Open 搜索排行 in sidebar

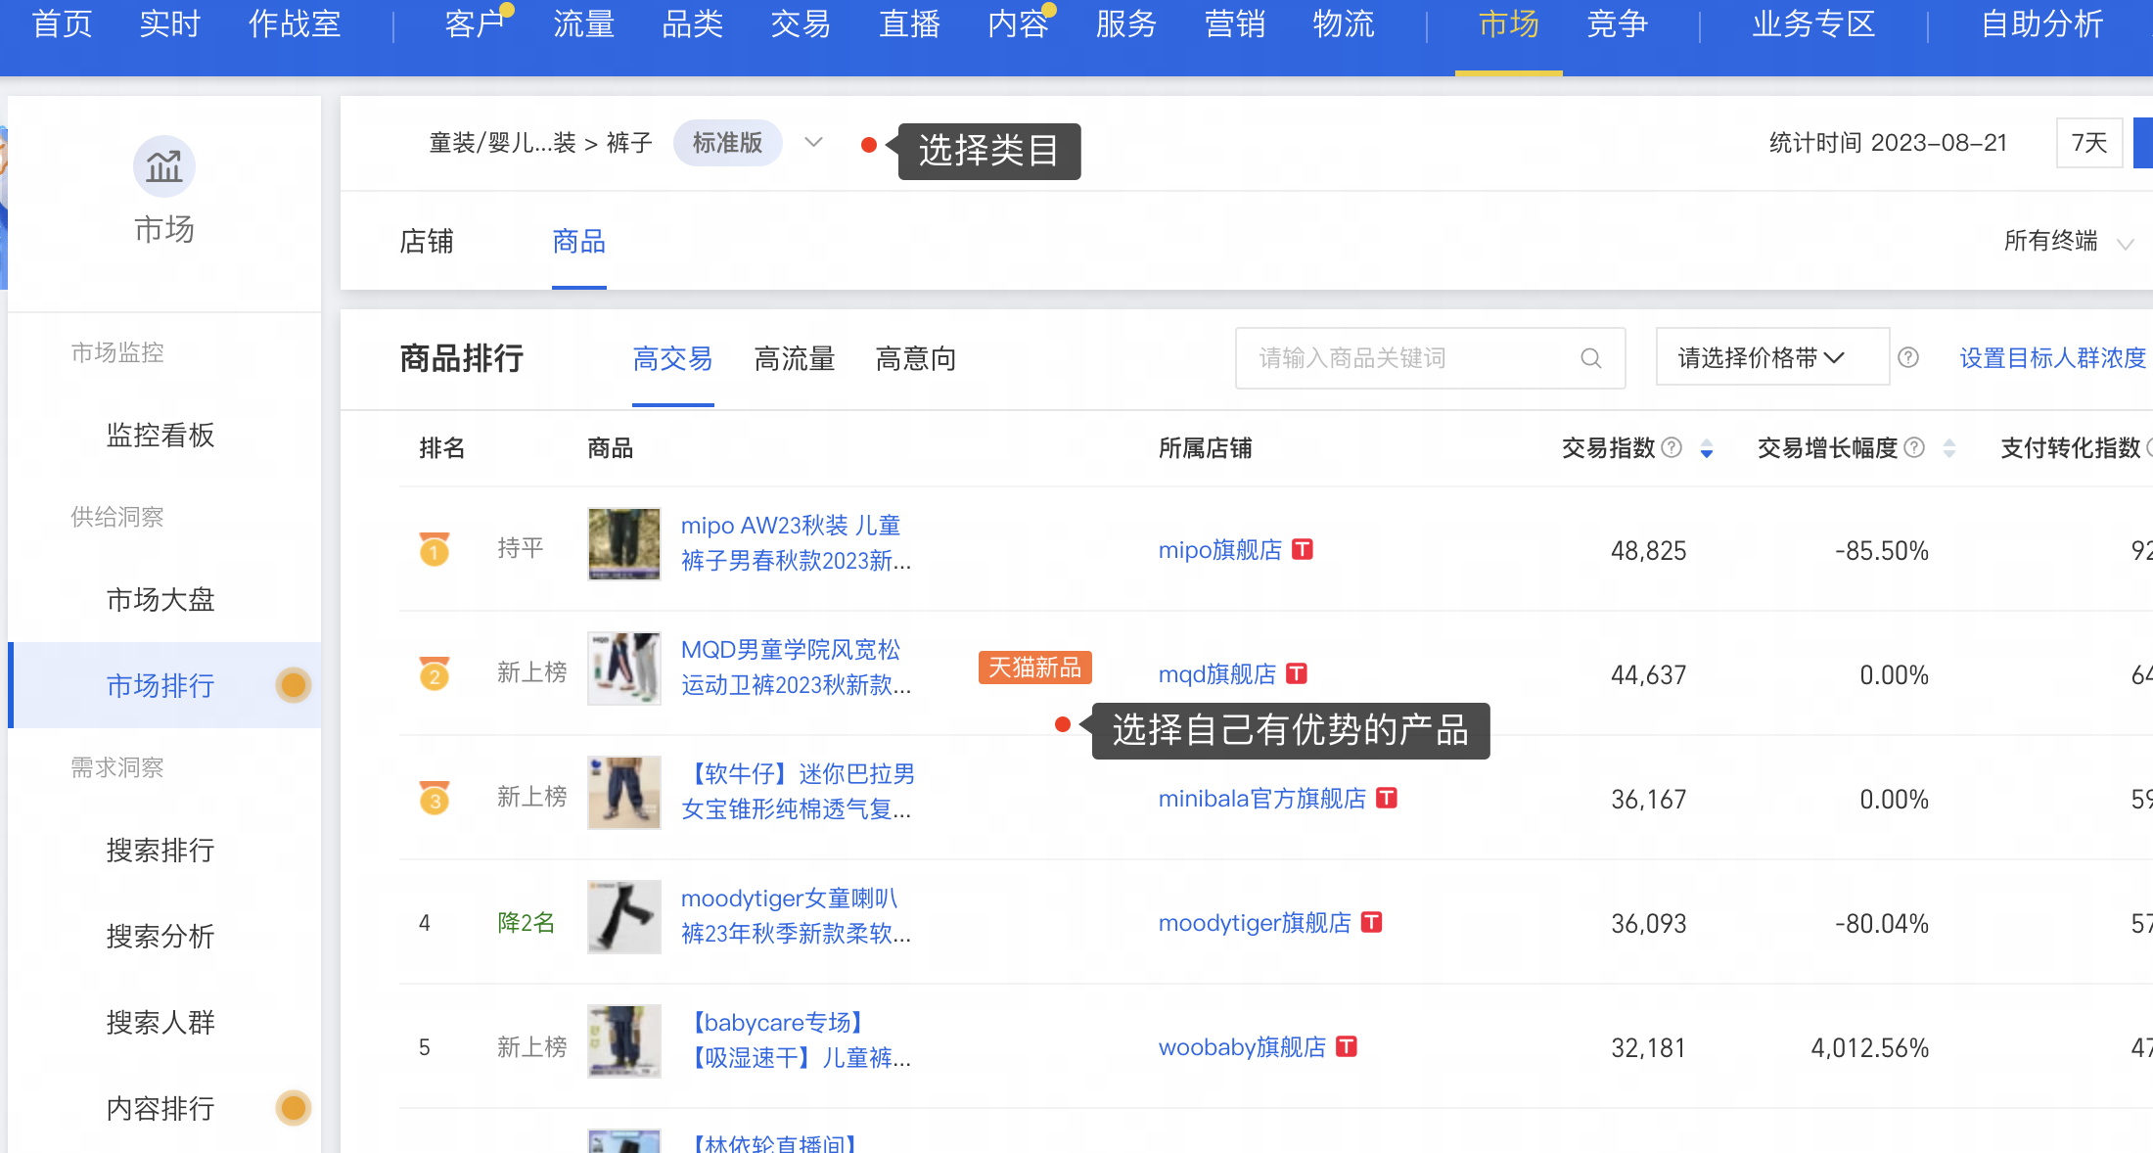(x=160, y=850)
